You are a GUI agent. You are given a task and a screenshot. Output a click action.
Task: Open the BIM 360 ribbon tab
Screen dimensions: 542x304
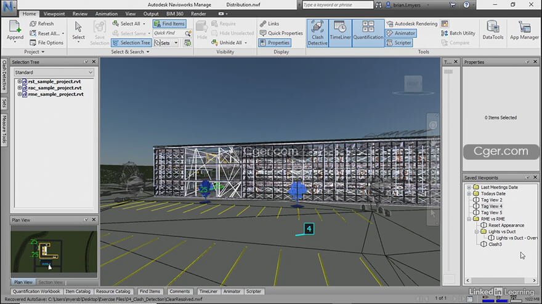coord(174,14)
